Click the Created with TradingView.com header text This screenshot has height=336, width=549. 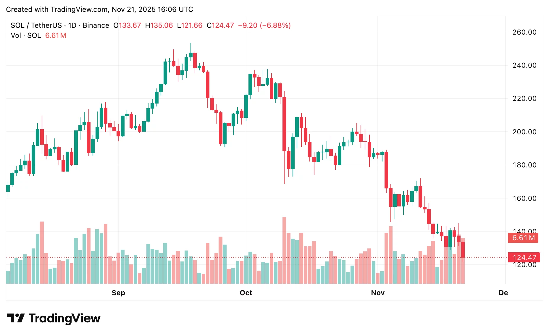coord(99,9)
